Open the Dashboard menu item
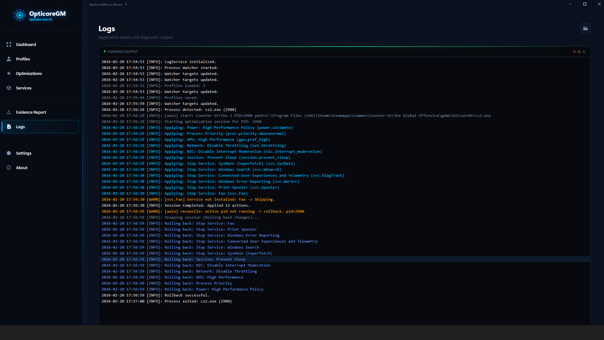 (26, 44)
